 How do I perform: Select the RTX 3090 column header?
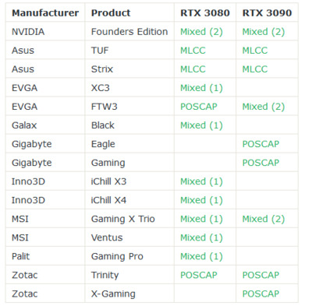coord(267,12)
